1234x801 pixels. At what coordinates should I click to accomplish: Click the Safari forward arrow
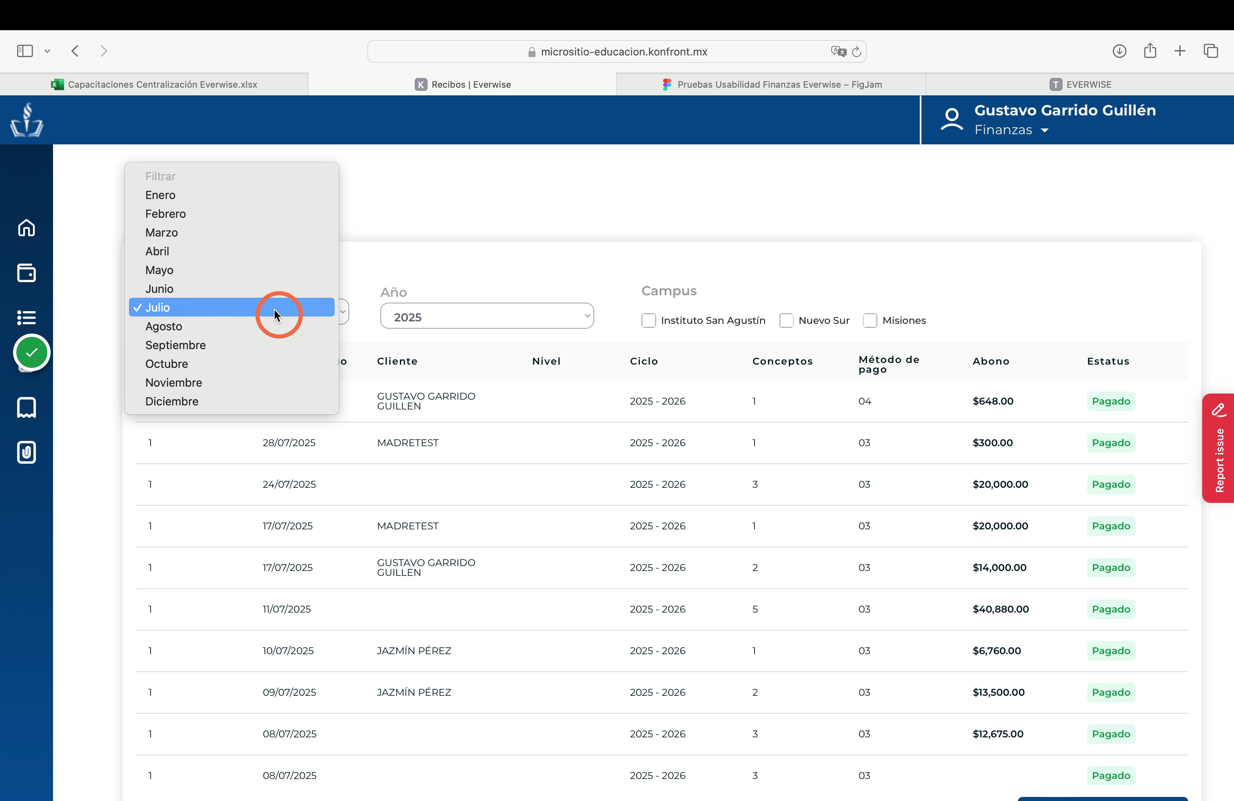pyautogui.click(x=104, y=51)
